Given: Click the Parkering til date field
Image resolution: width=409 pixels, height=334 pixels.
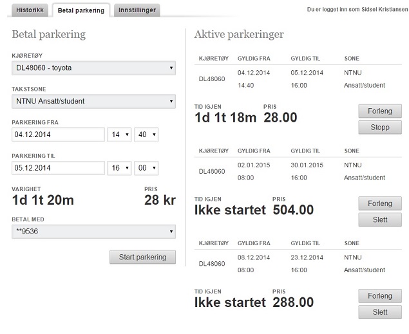Looking at the screenshot, I should (x=58, y=168).
